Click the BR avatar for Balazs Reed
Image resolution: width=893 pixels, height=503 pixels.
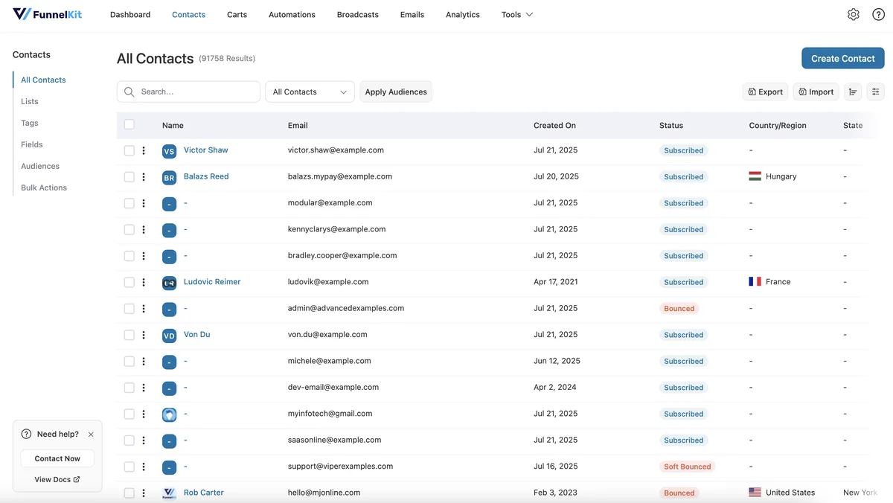[169, 178]
